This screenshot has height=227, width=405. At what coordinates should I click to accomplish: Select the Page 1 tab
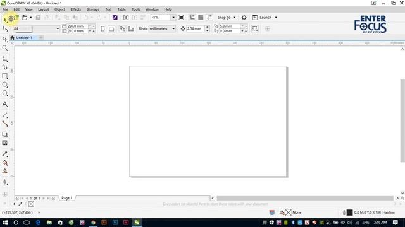coord(67,198)
